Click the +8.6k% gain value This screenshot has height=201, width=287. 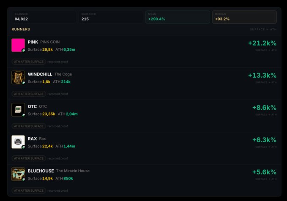coord(264,108)
